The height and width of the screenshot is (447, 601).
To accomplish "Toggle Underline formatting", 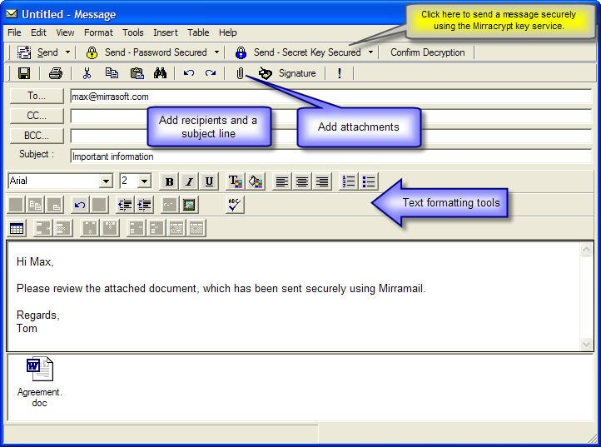I will pos(209,181).
